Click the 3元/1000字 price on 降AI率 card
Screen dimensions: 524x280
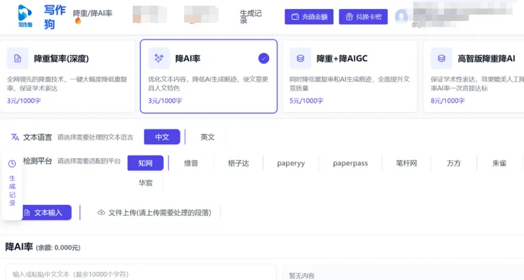pos(165,100)
